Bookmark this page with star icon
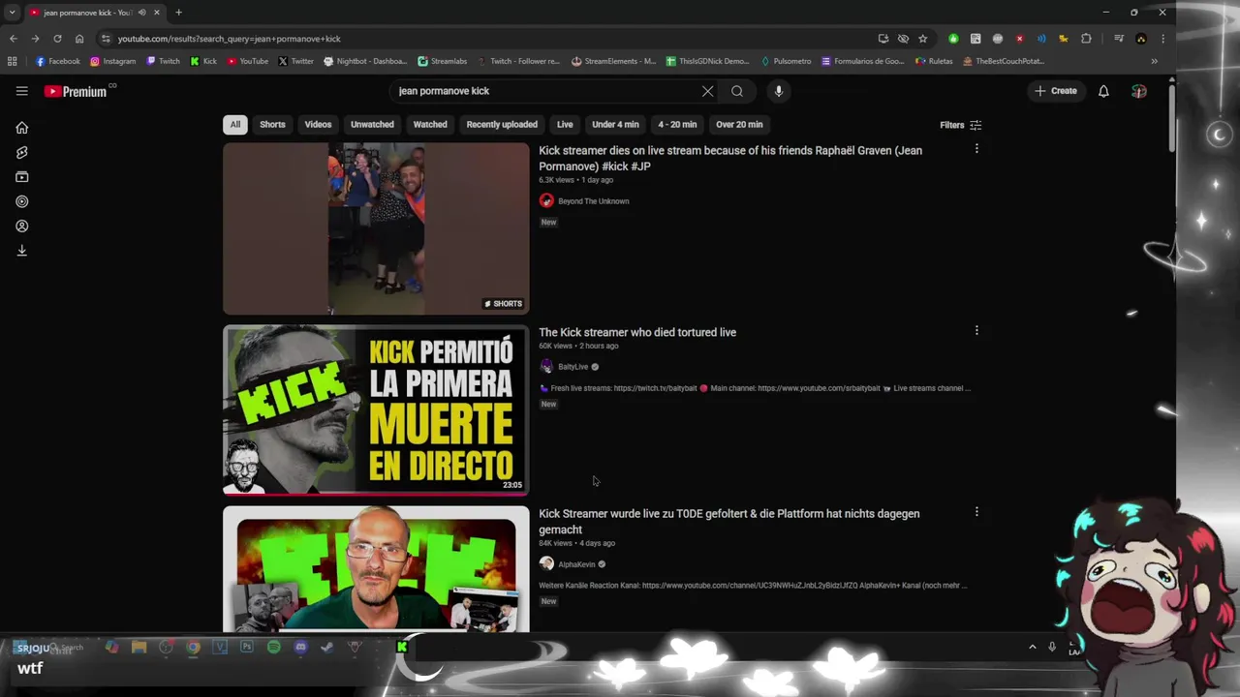This screenshot has width=1240, height=697. point(923,39)
